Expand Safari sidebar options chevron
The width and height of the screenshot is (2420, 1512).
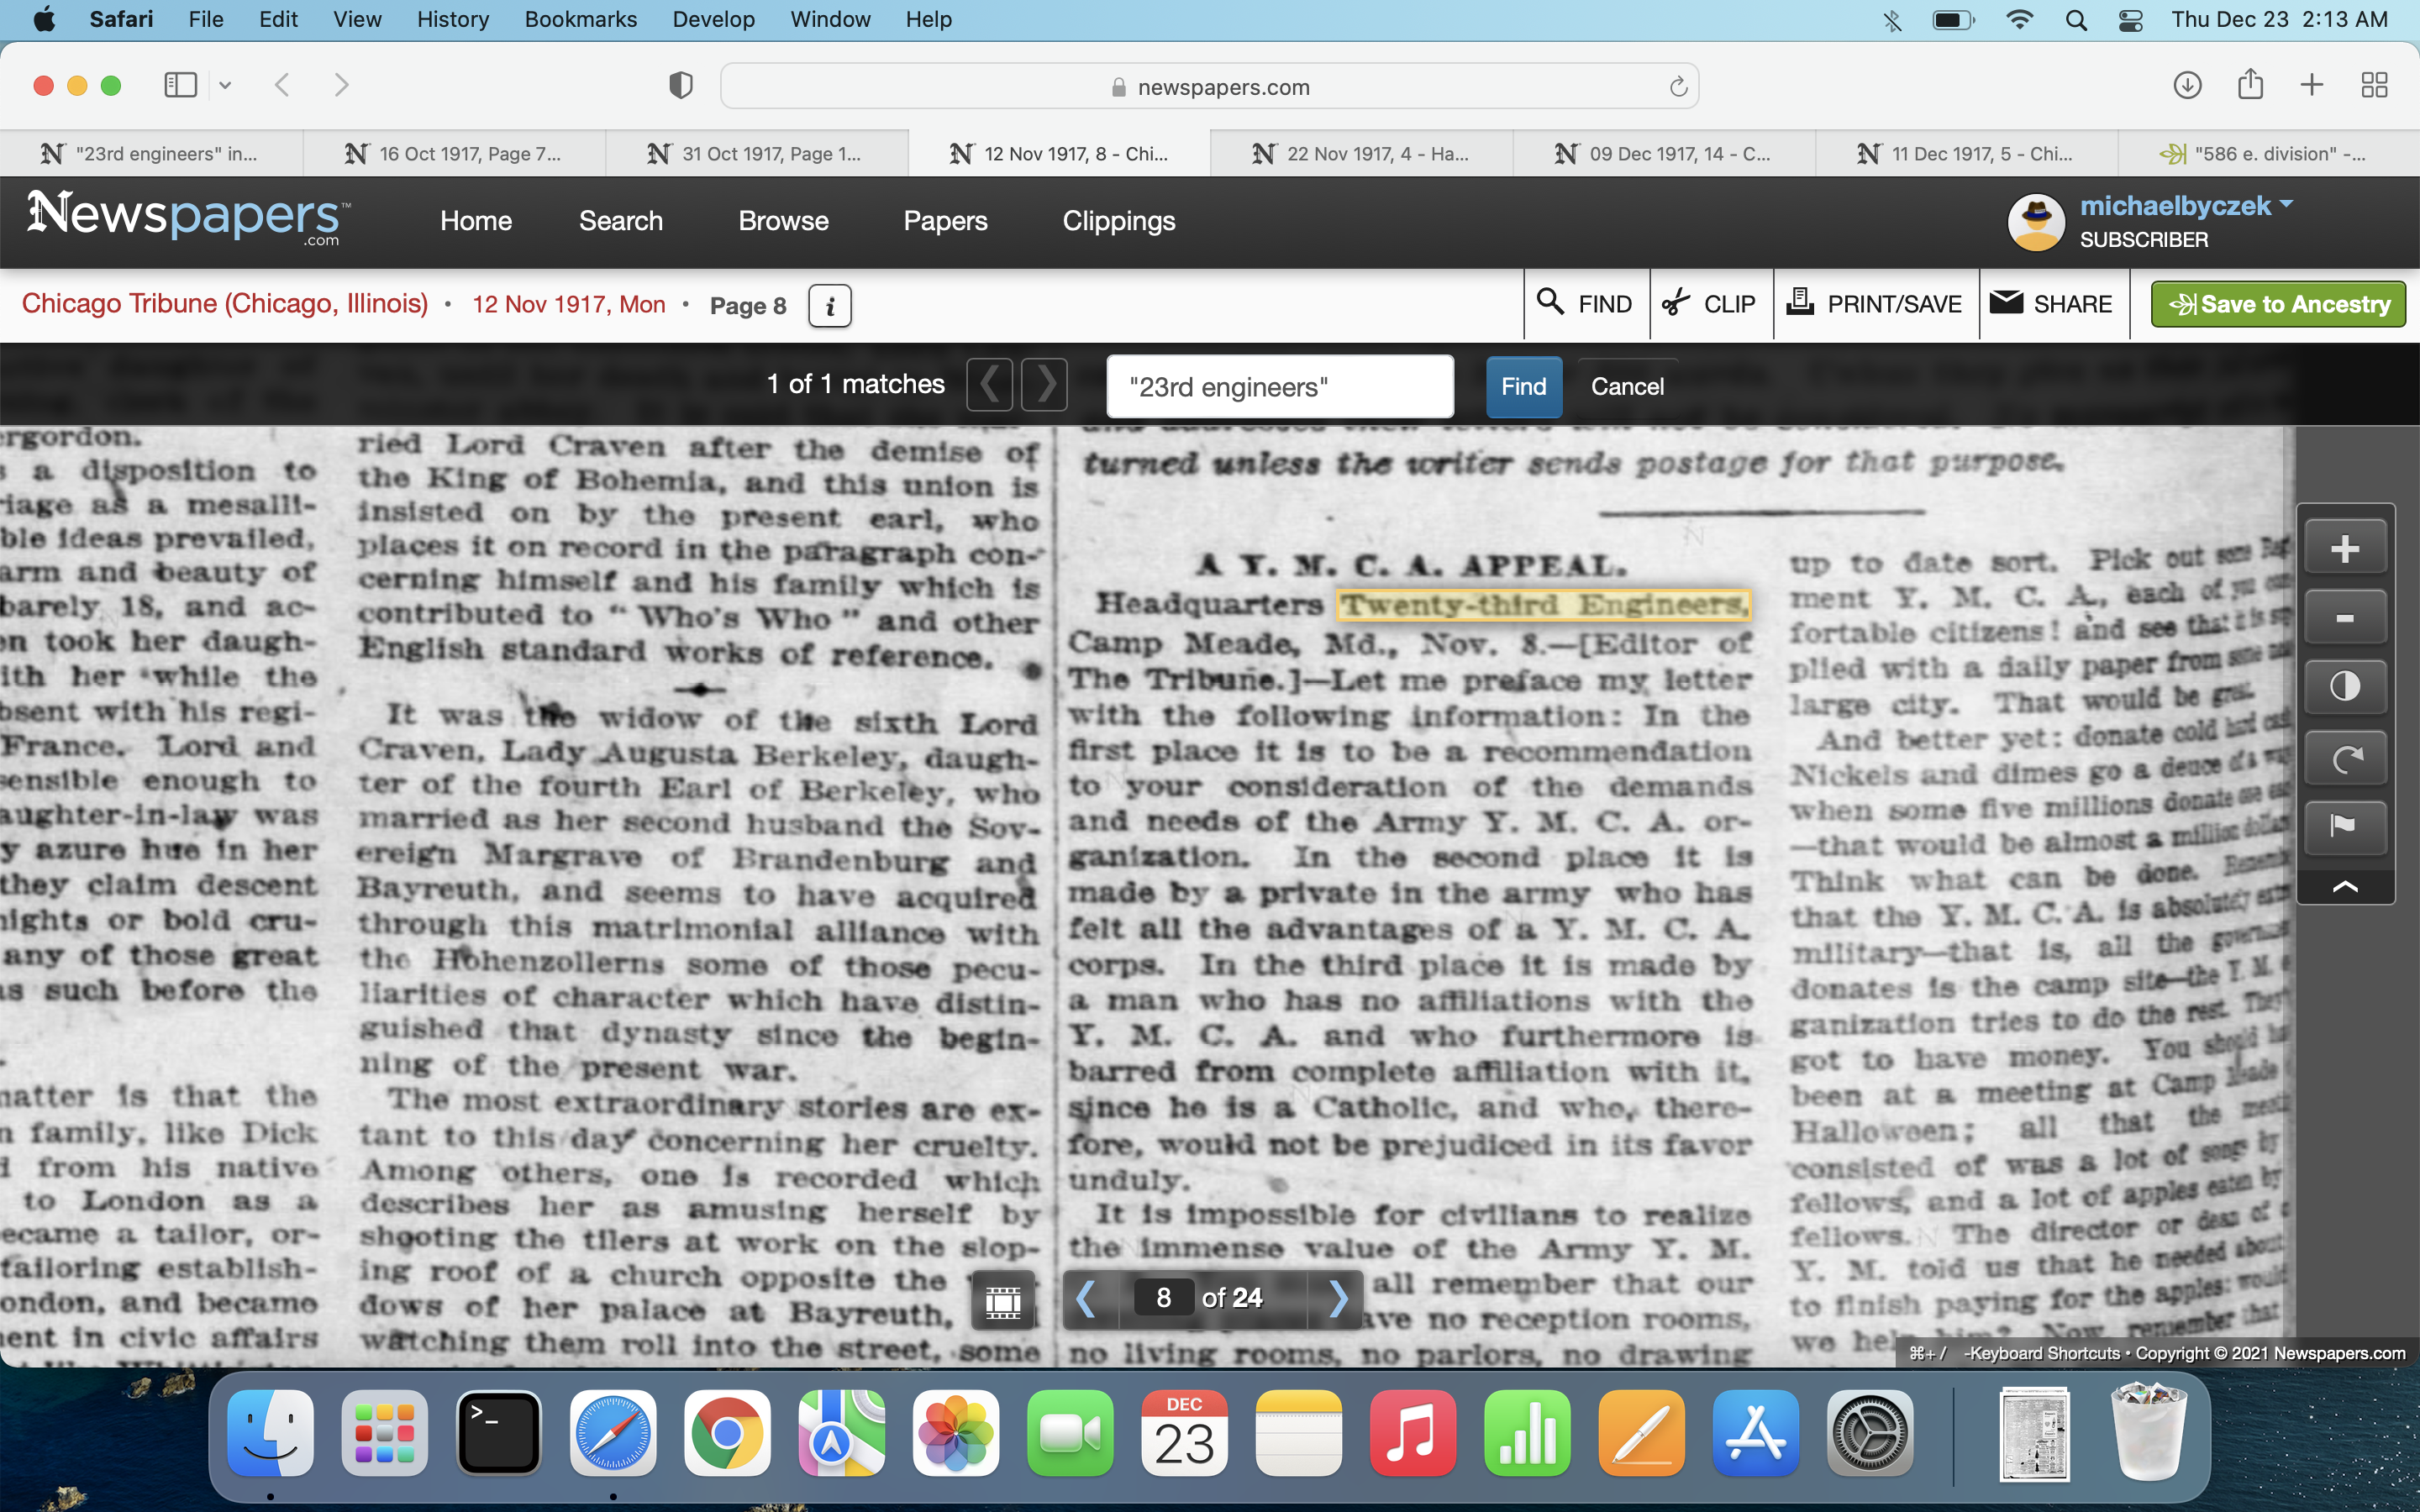(225, 86)
